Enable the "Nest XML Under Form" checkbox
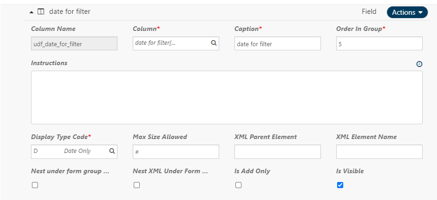The height and width of the screenshot is (200, 437). click(136, 185)
